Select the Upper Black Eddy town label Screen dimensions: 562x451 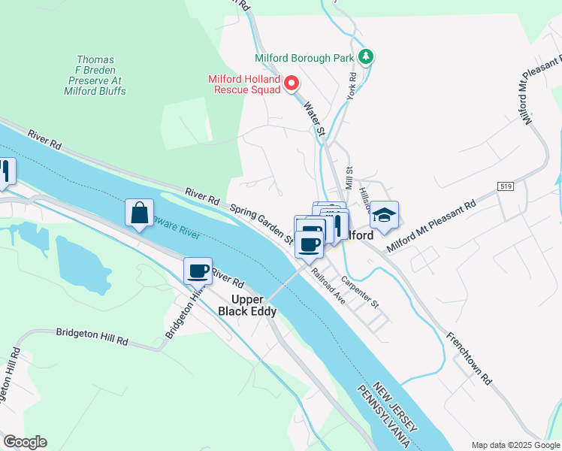pos(247,305)
